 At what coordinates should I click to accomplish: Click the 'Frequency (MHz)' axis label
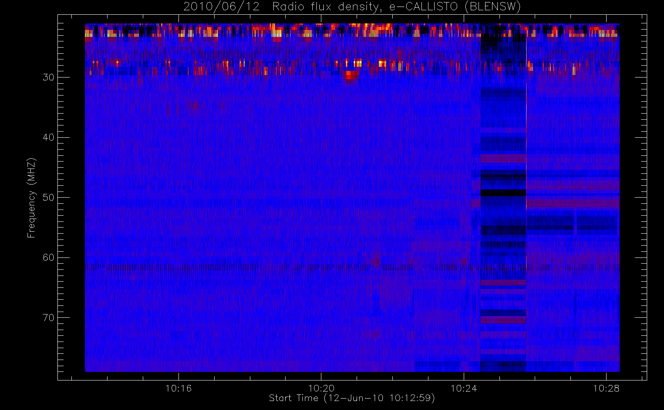tap(31, 198)
